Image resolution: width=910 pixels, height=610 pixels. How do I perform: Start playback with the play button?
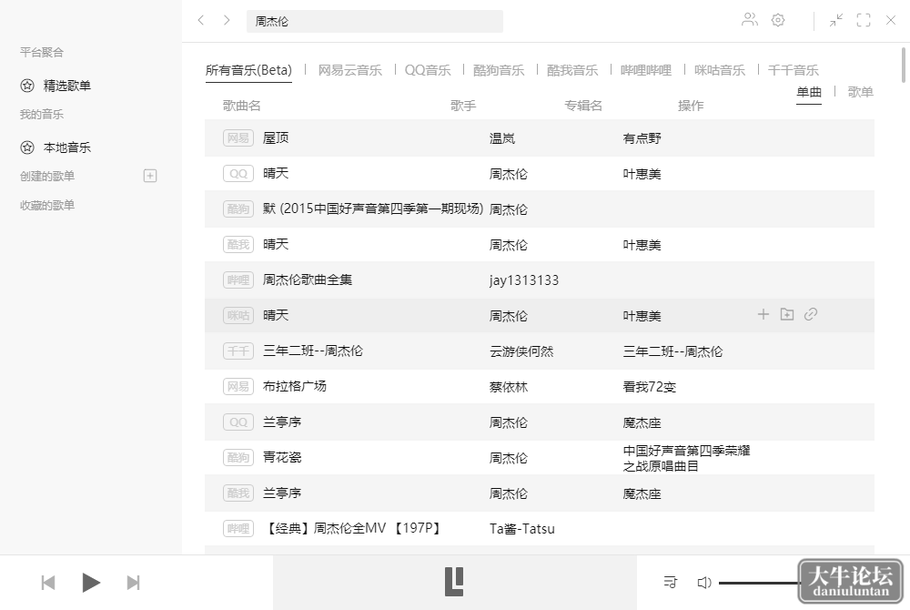91,583
